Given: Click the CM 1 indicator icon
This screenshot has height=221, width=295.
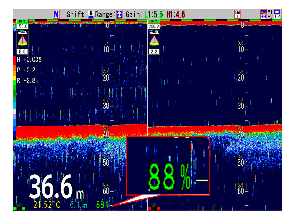Looking at the screenshot, I should [237, 14].
